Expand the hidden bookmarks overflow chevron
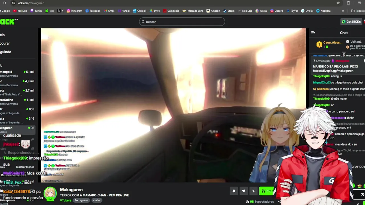Screen dimensions: 365x205 pyautogui.click(x=343, y=11)
